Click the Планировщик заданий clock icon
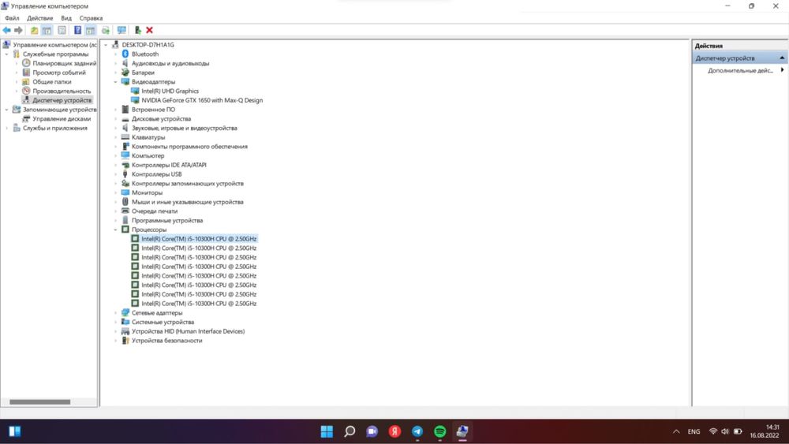Viewport: 789px width, 444px height. point(26,63)
